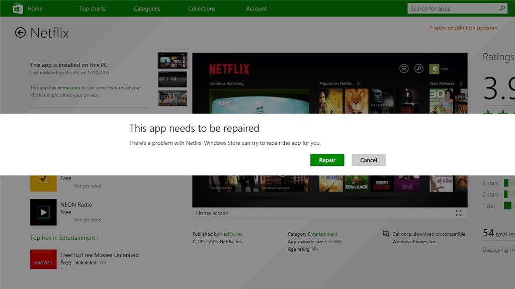This screenshot has height=289, width=515.
Task: Click the lion movie poster under Popular on Netflix
Action: [357, 101]
